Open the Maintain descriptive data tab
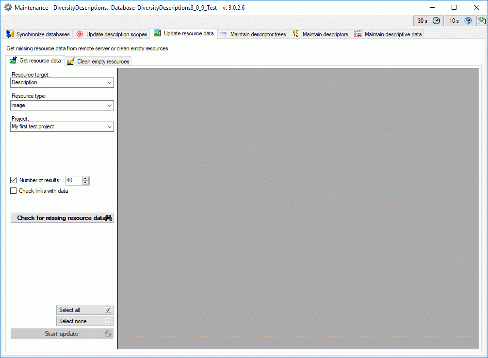This screenshot has width=488, height=358. (388, 34)
